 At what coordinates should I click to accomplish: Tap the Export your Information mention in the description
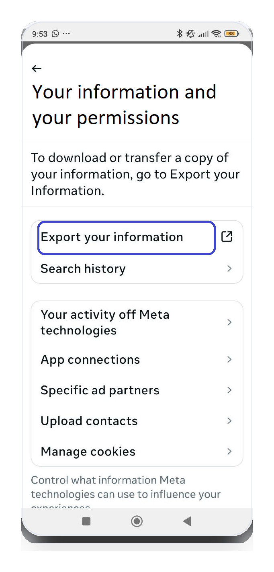pyautogui.click(x=205, y=174)
